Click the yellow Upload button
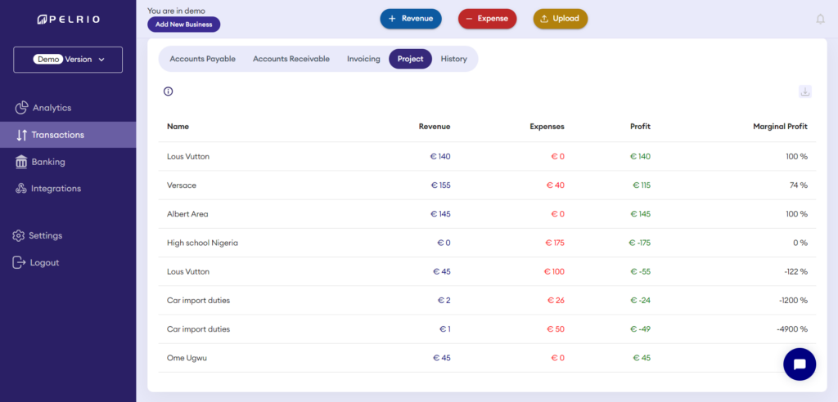 point(560,18)
